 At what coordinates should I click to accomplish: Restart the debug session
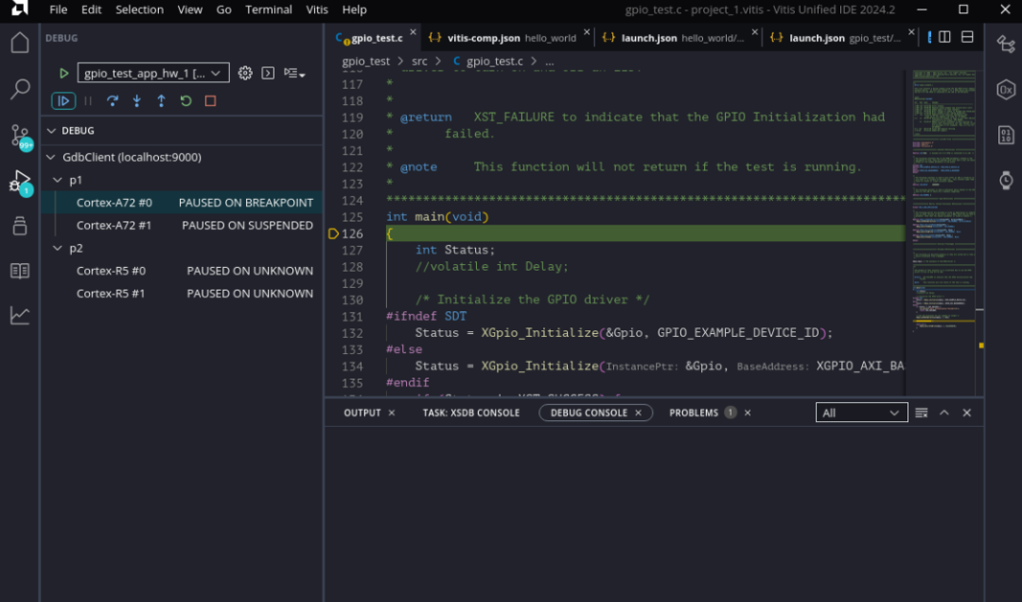tap(185, 101)
